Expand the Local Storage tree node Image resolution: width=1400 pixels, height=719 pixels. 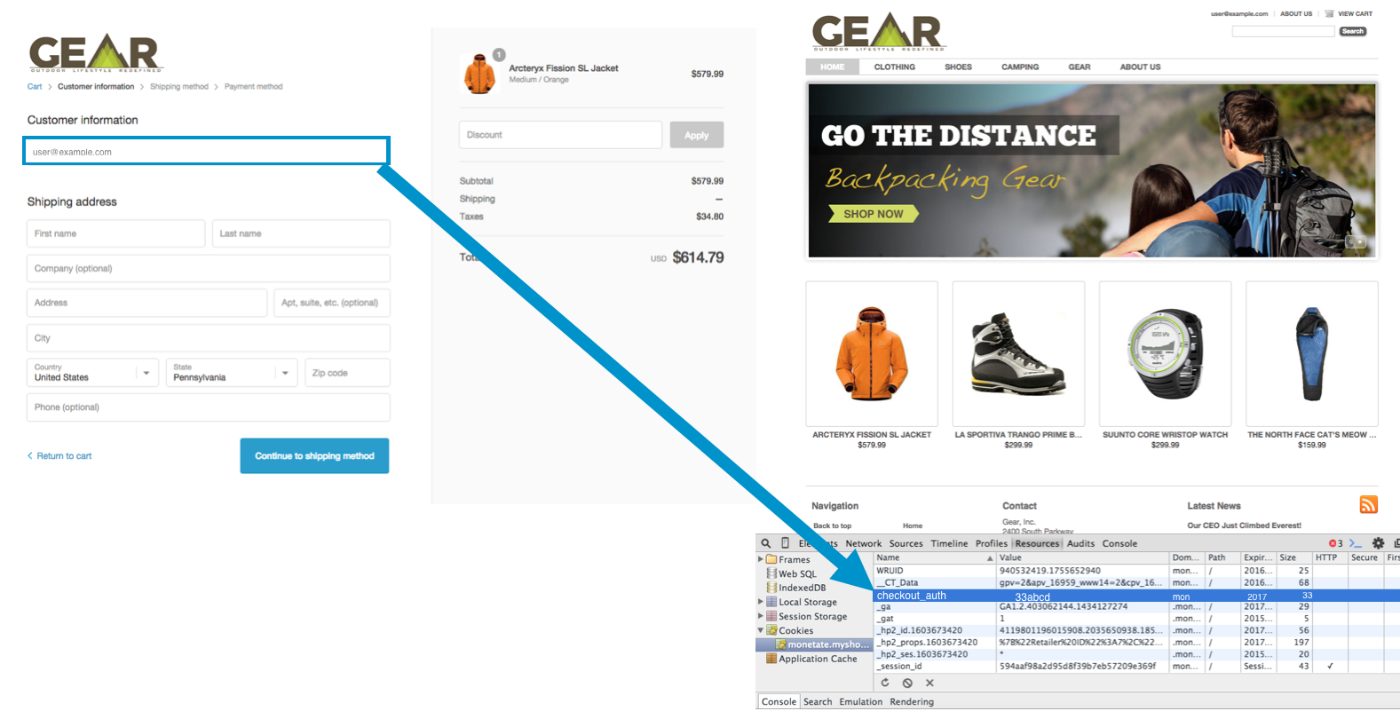pos(761,602)
